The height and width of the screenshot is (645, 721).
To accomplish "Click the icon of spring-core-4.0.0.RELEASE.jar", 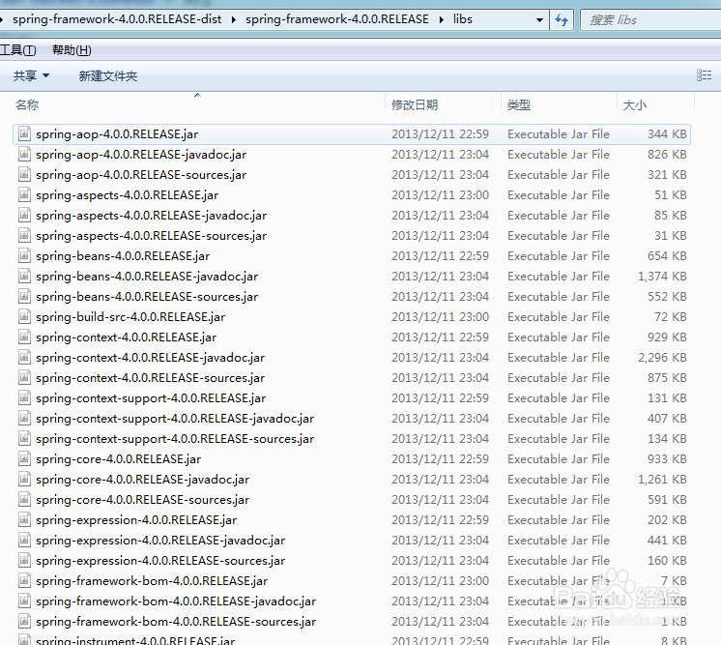I will pyautogui.click(x=24, y=458).
